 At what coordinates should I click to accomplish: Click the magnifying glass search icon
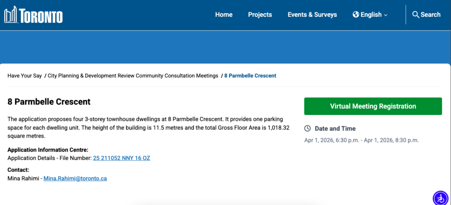point(415,15)
